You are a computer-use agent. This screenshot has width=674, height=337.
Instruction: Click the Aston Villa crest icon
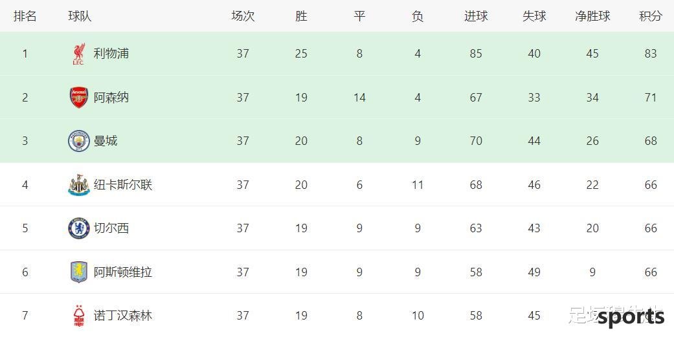pyautogui.click(x=79, y=272)
